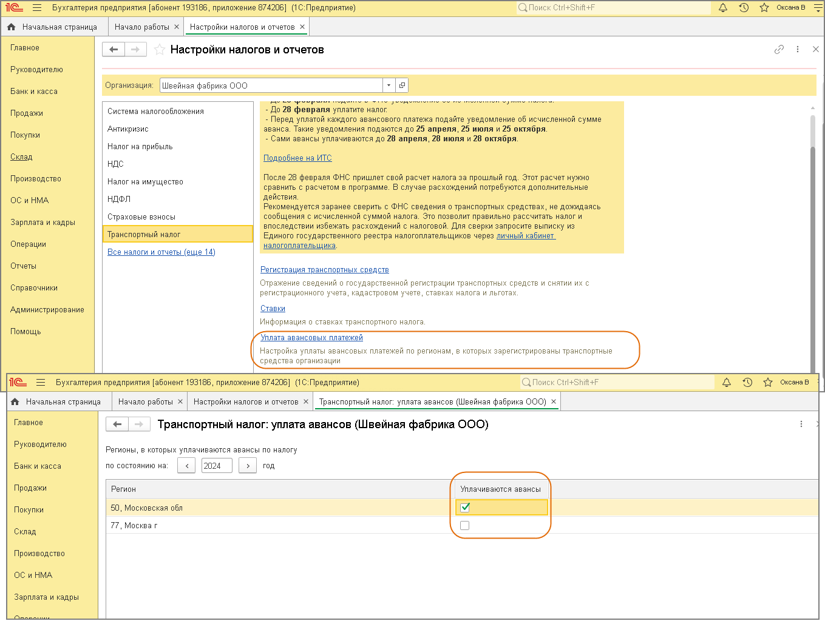This screenshot has width=825, height=621.
Task: Open Администрирование section in top window
Action: tap(47, 310)
